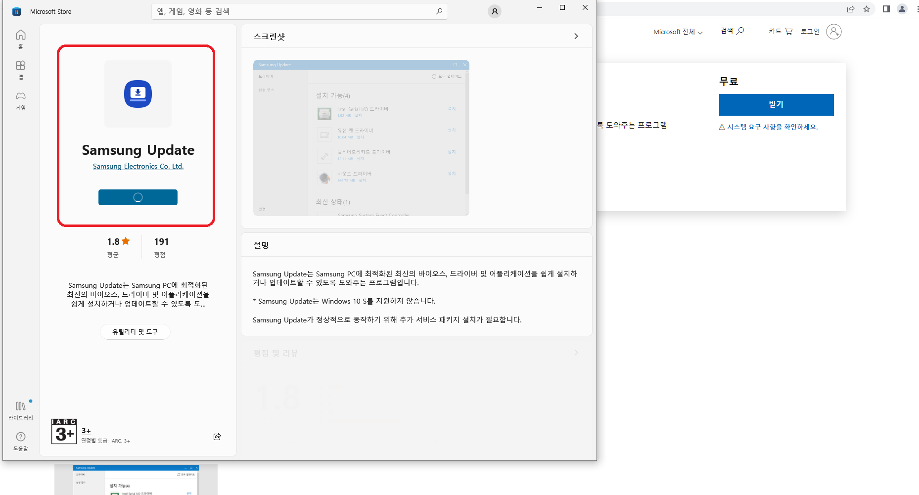
Task: Open the Store user account icon
Action: [x=495, y=11]
